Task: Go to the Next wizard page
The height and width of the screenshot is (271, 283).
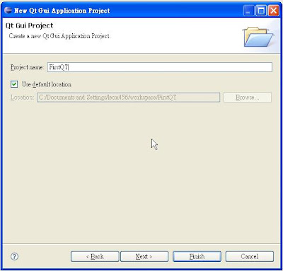Action: click(x=144, y=256)
